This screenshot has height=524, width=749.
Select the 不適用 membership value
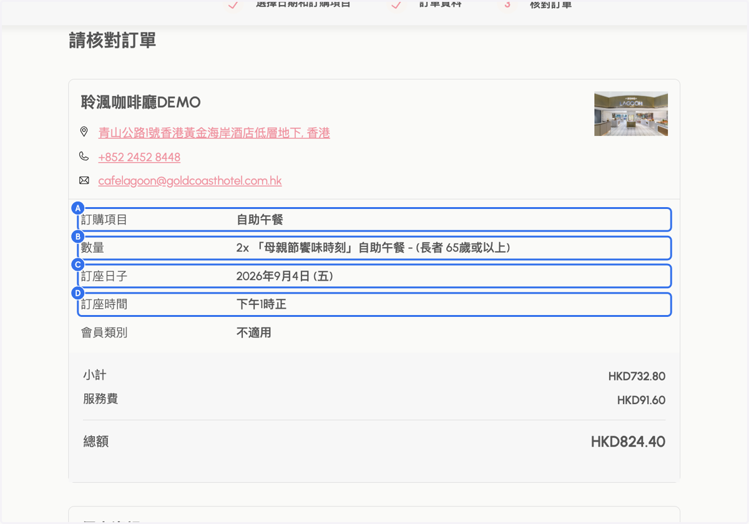pyautogui.click(x=254, y=332)
